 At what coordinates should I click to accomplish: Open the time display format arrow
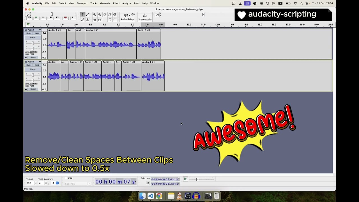pyautogui.click(x=136, y=182)
